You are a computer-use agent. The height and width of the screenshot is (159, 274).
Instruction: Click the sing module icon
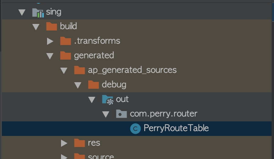(38, 12)
